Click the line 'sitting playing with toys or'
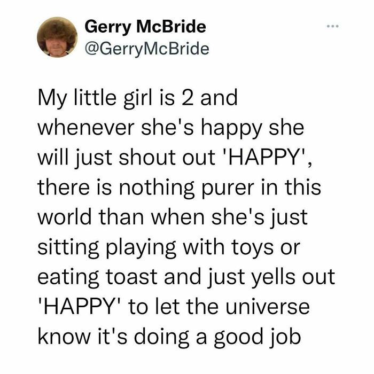 (169, 247)
